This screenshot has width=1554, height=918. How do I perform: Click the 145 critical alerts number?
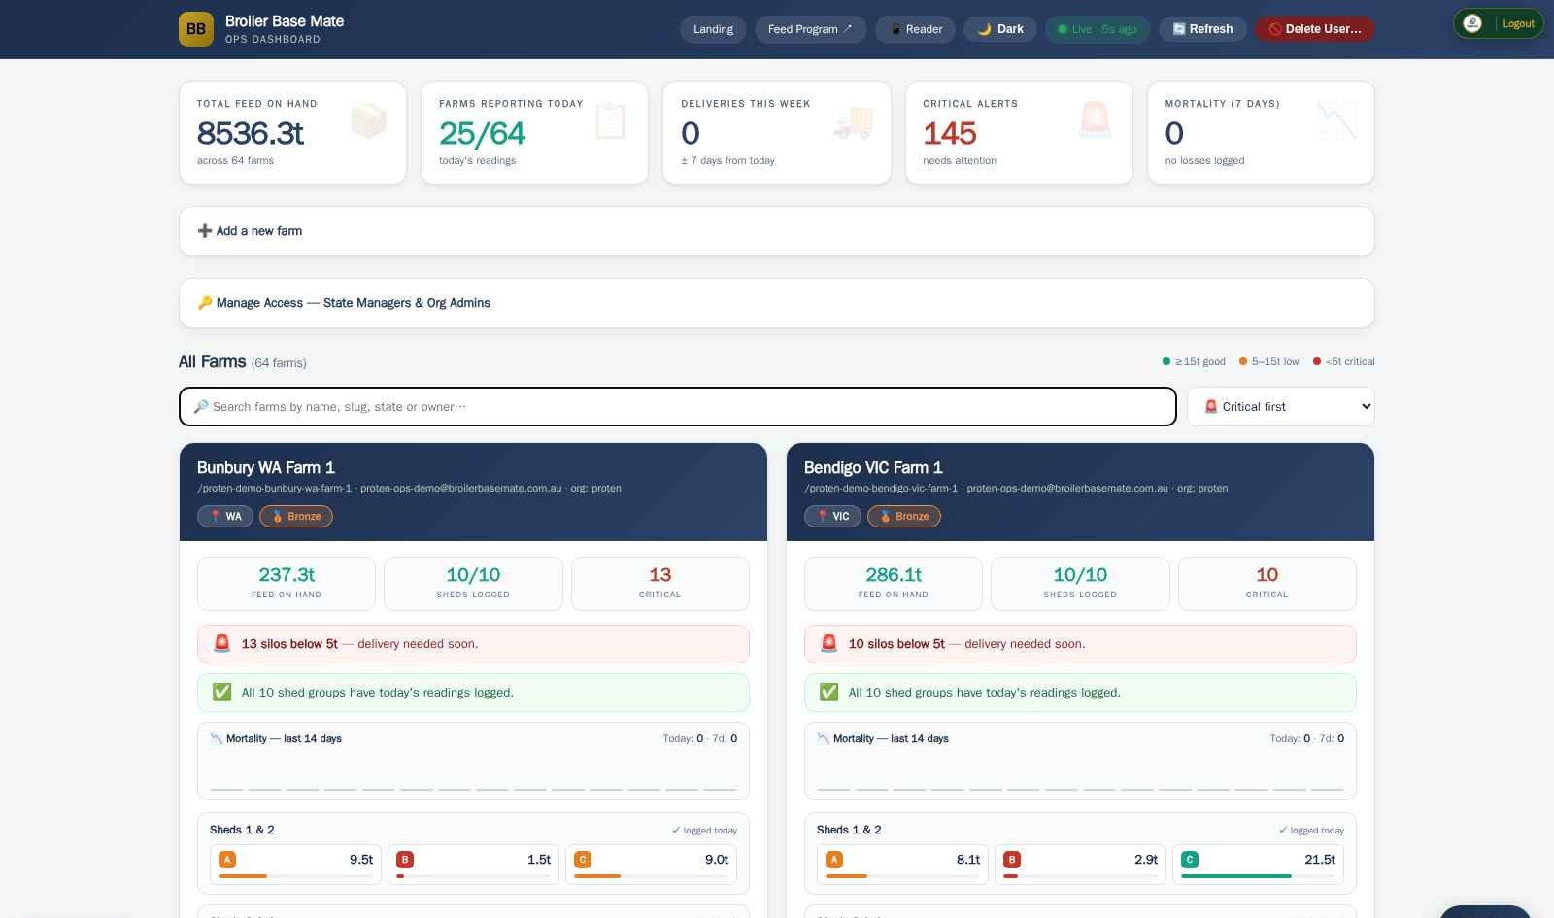coord(950,132)
